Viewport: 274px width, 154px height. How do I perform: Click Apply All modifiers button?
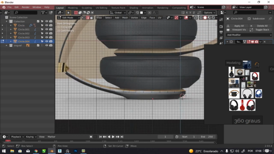tap(237, 26)
